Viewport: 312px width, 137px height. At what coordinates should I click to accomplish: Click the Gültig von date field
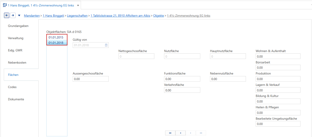pyautogui.click(x=91, y=45)
